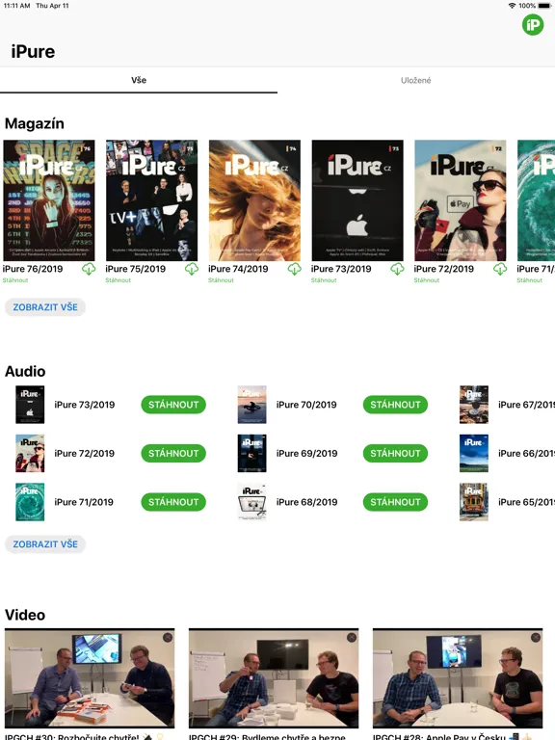Tap Stáhnout text under magazine iPure 72/2019
555x740 pixels.
click(427, 280)
